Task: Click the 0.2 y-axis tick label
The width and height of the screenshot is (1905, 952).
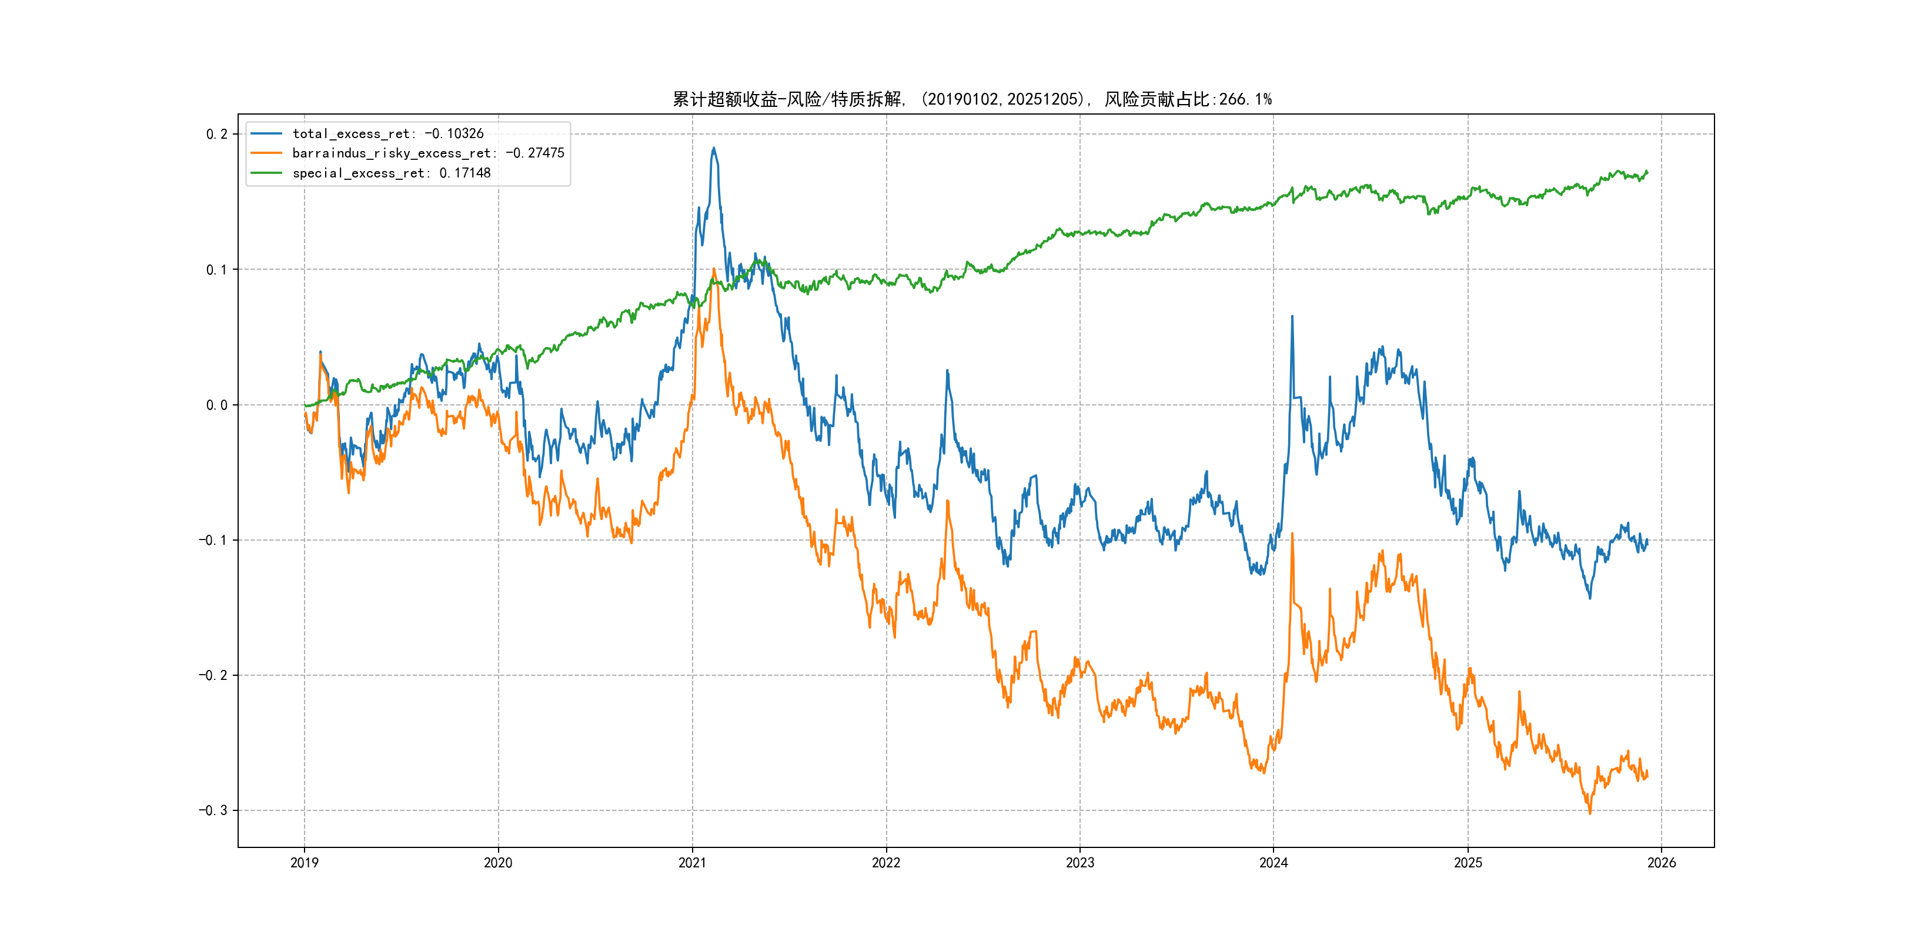Action: pyautogui.click(x=217, y=134)
